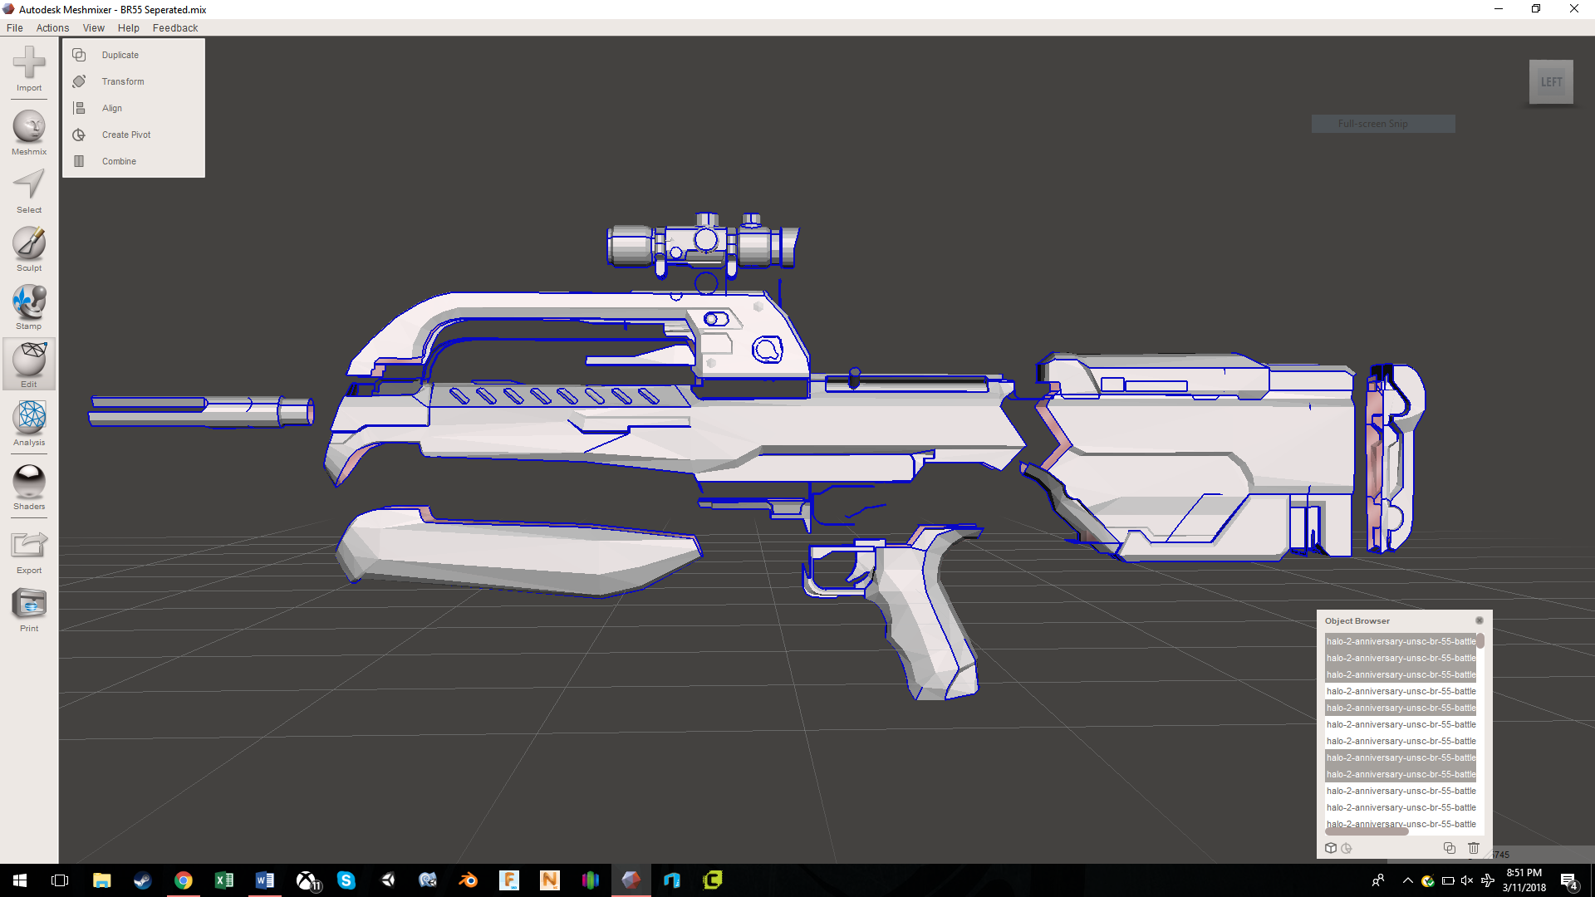Click the duplicate icon in Object Browser footer

(1450, 848)
